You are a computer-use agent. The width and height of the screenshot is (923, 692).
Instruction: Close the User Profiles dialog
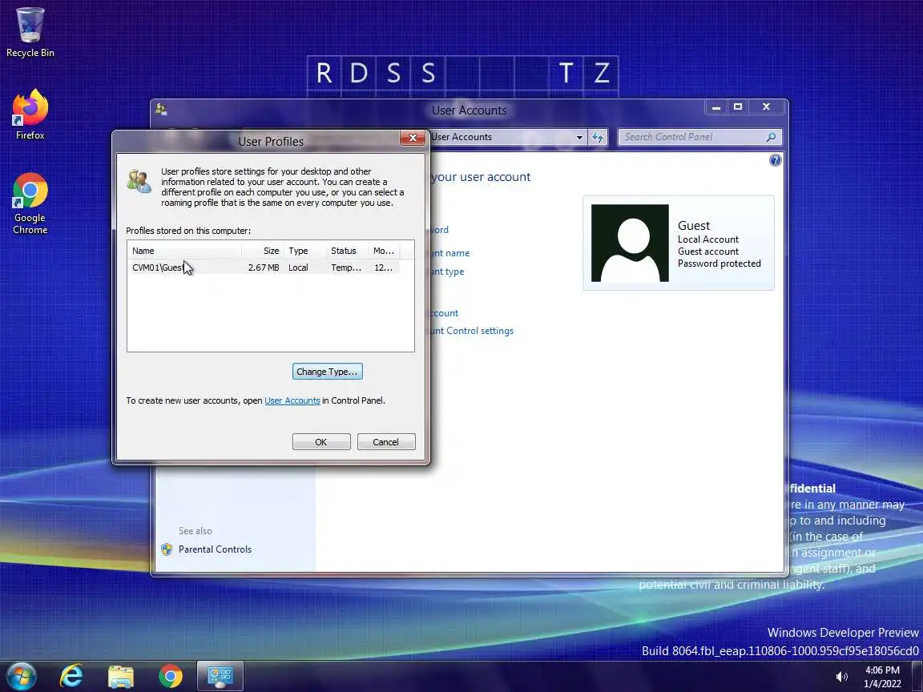(x=413, y=138)
